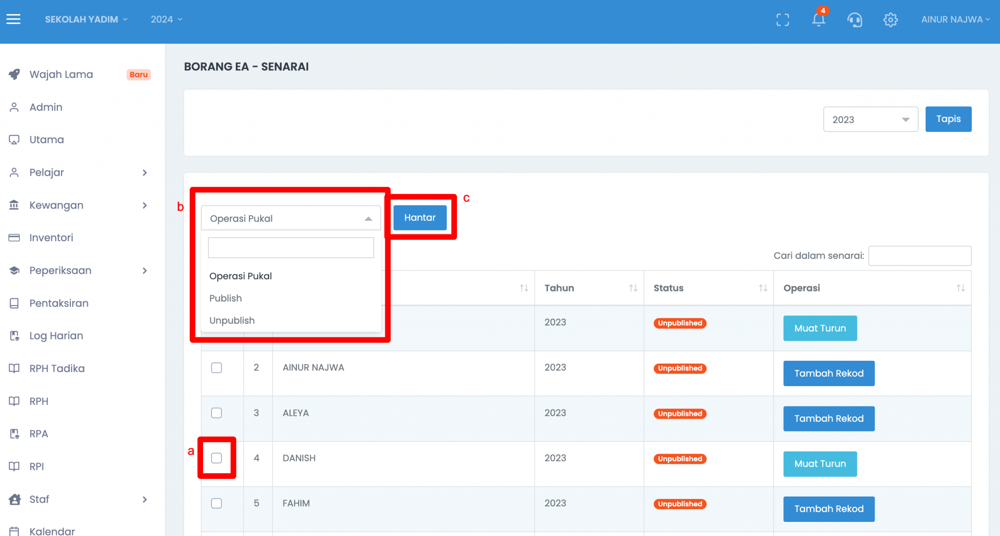This screenshot has height=536, width=1000.
Task: Check the box beside ALEYA
Action: 216,413
